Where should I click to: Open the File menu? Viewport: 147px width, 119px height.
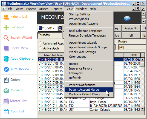click(x=10, y=9)
